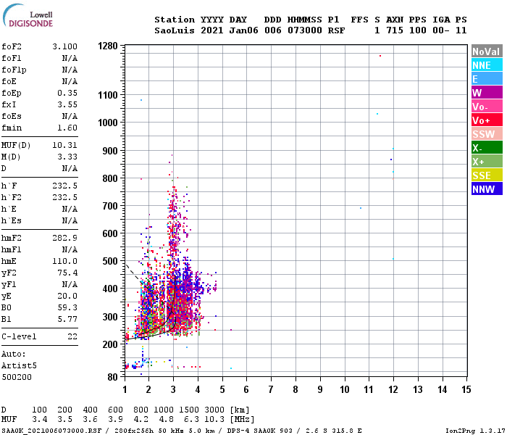Click the 500200 version number
Image resolution: width=507 pixels, height=435 pixels.
click(17, 378)
